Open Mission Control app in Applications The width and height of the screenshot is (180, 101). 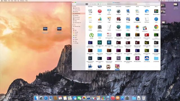tap(156, 11)
